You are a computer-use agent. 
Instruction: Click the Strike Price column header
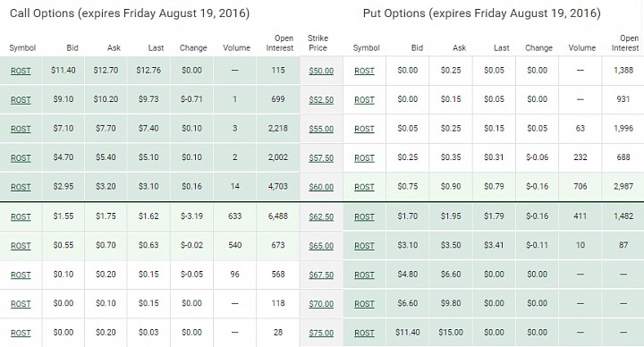pos(318,43)
